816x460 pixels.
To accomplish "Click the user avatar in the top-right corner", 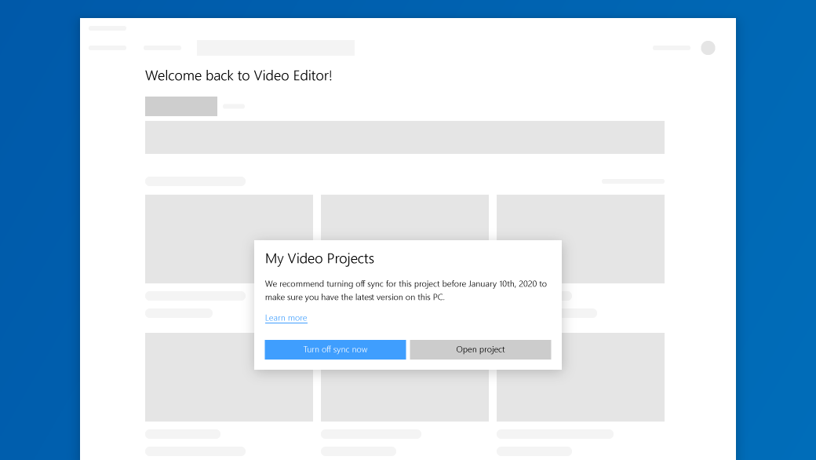I will (708, 48).
